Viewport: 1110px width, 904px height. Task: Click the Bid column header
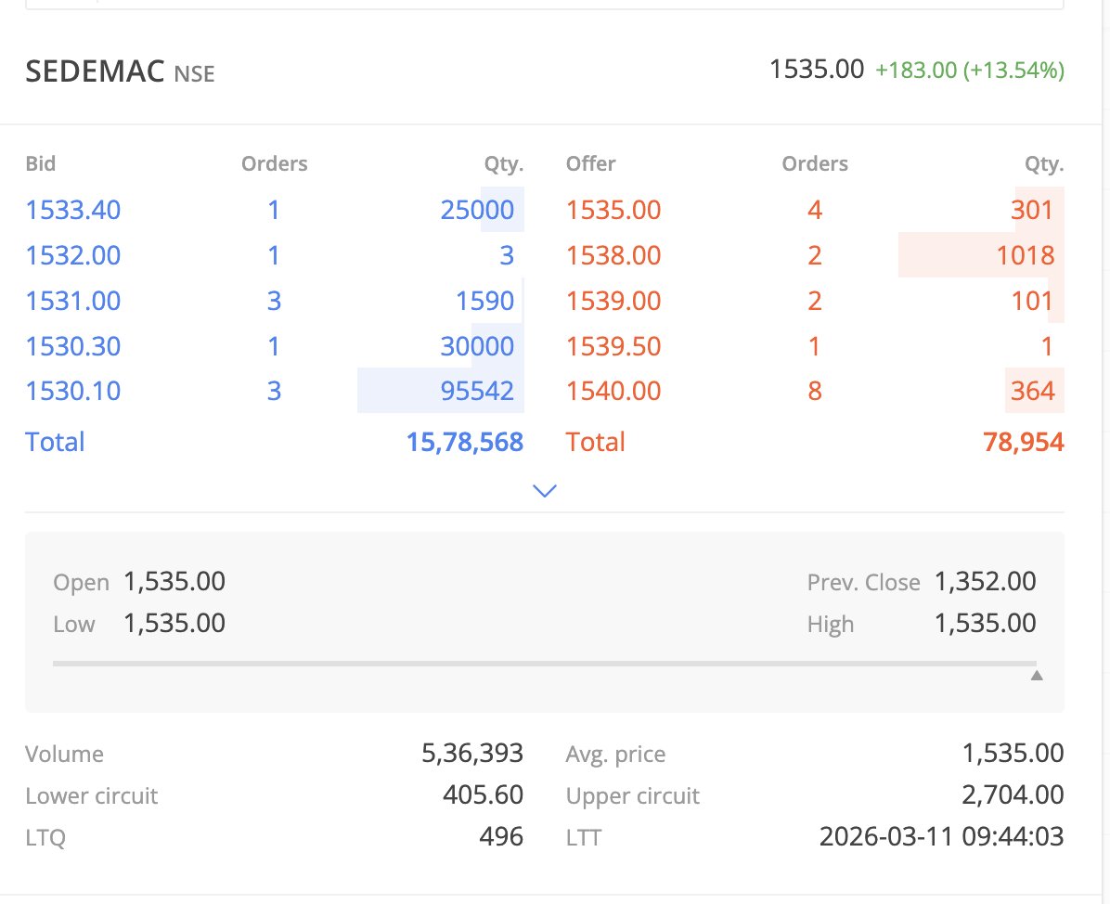[x=40, y=163]
